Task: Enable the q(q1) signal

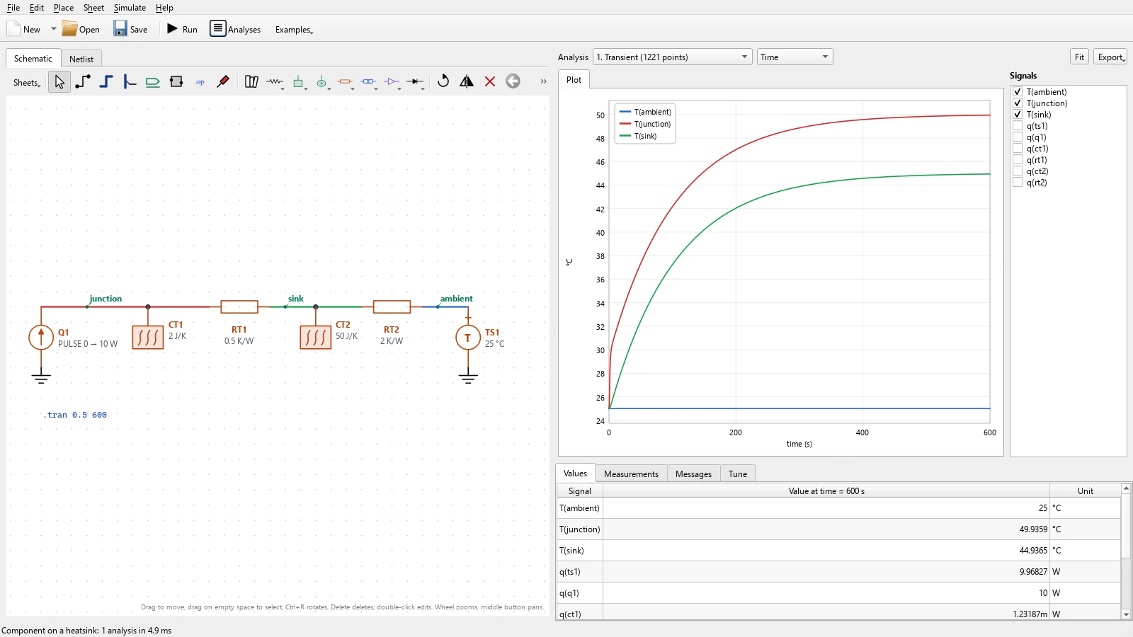Action: [x=1018, y=137]
